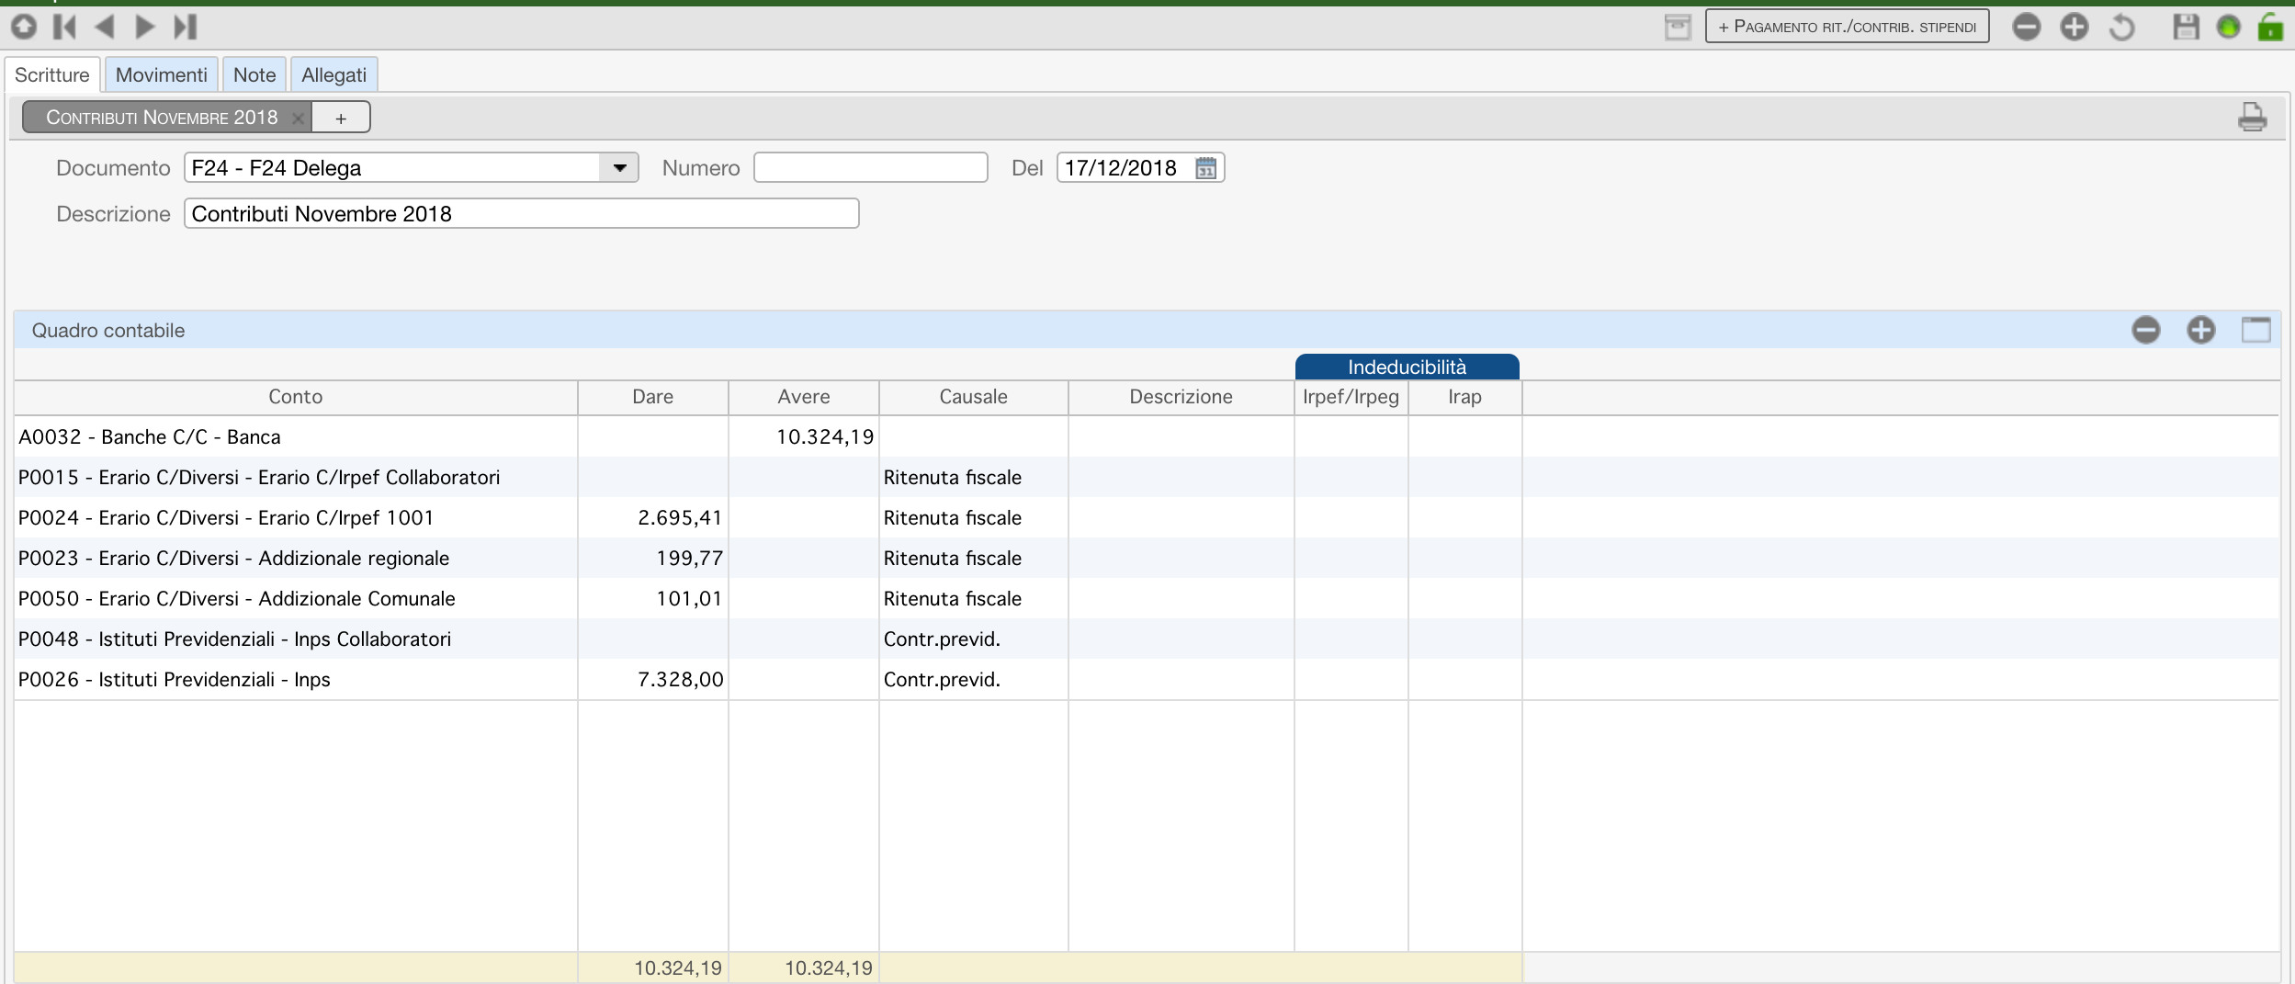
Task: Remove row in Quadro contabile with minus
Action: click(2145, 330)
